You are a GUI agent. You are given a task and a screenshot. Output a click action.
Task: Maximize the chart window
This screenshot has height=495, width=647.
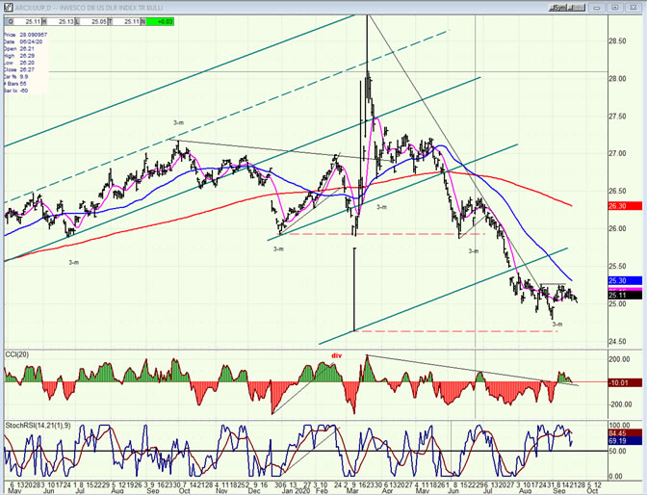coord(615,8)
